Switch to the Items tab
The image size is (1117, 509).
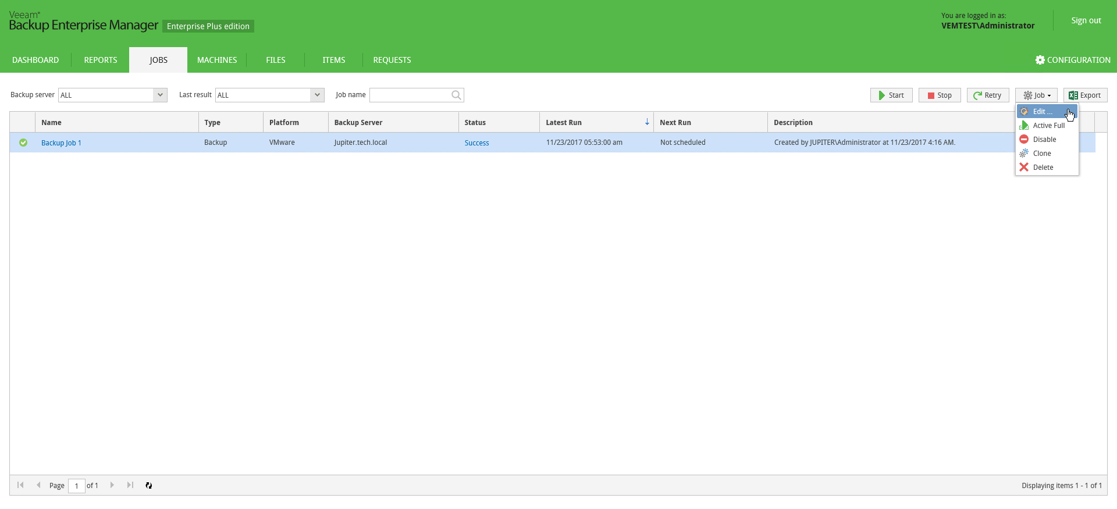[x=334, y=60]
